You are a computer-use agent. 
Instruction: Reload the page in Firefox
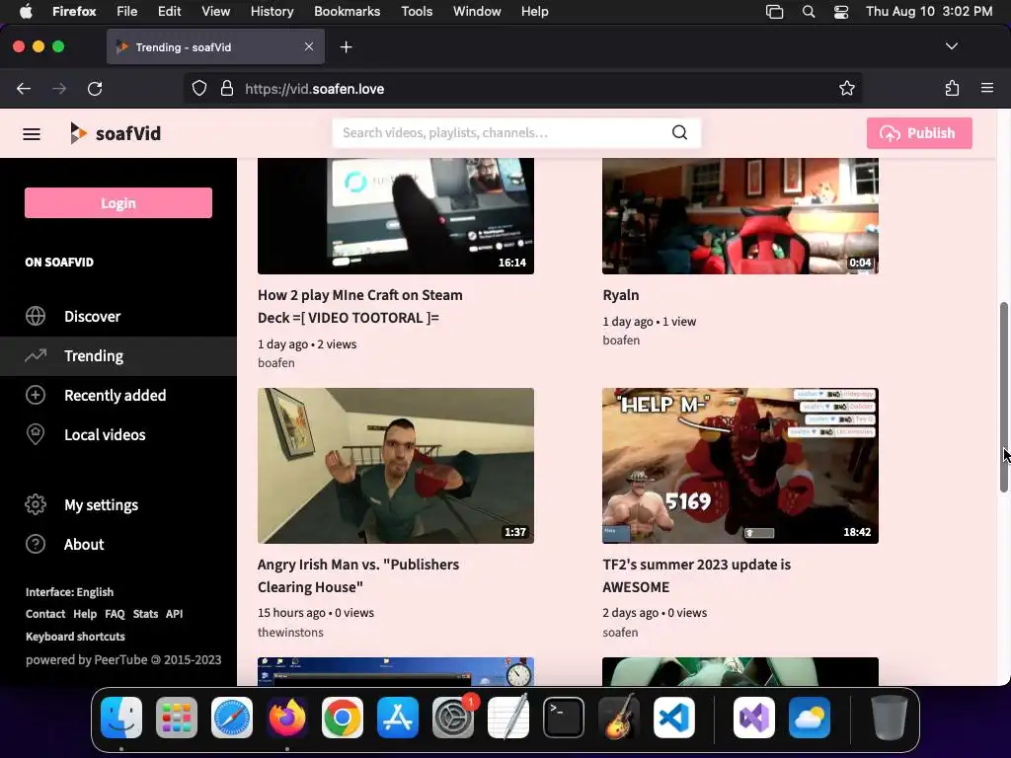(x=95, y=89)
